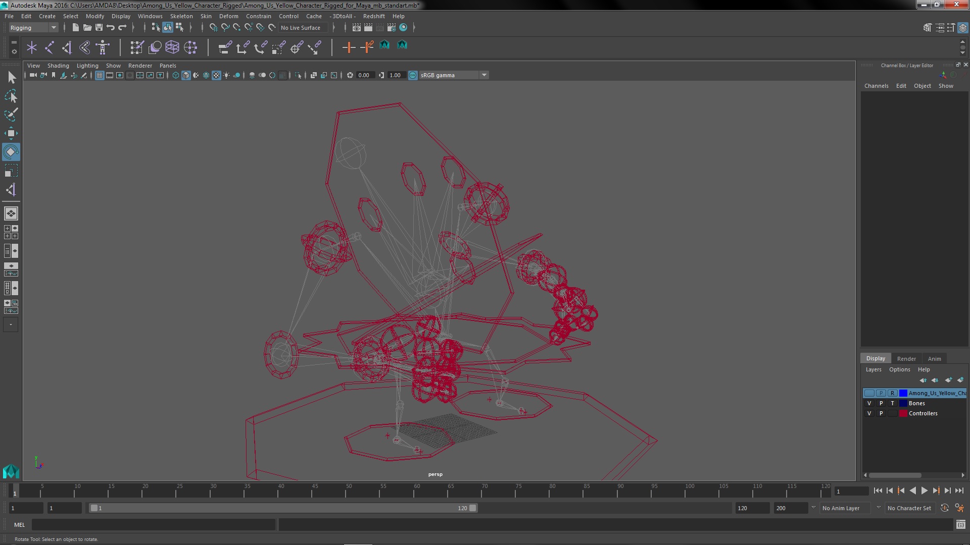Open the Rigging menu set dropdown

(33, 28)
